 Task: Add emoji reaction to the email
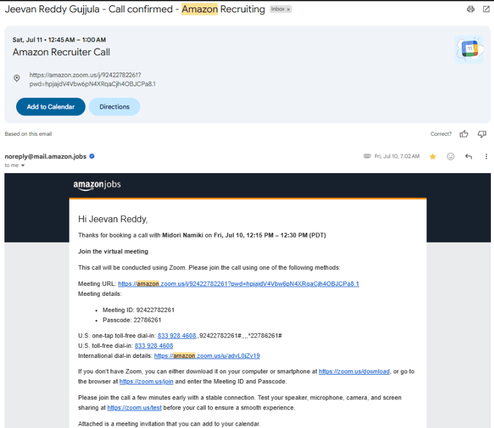(451, 156)
